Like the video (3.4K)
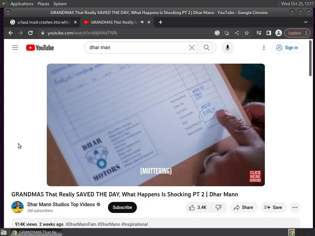Screen dimensions: 315x236 pos(198,207)
